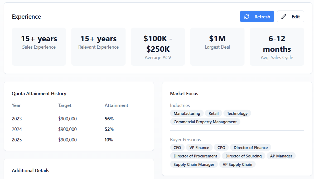Click the 56% attainment value

tap(109, 119)
